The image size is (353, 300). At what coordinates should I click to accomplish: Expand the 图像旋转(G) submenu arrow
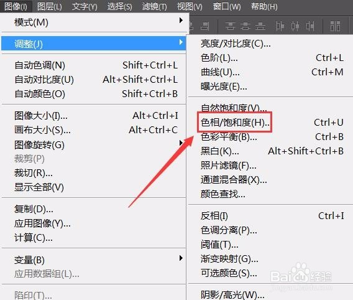pyautogui.click(x=181, y=143)
